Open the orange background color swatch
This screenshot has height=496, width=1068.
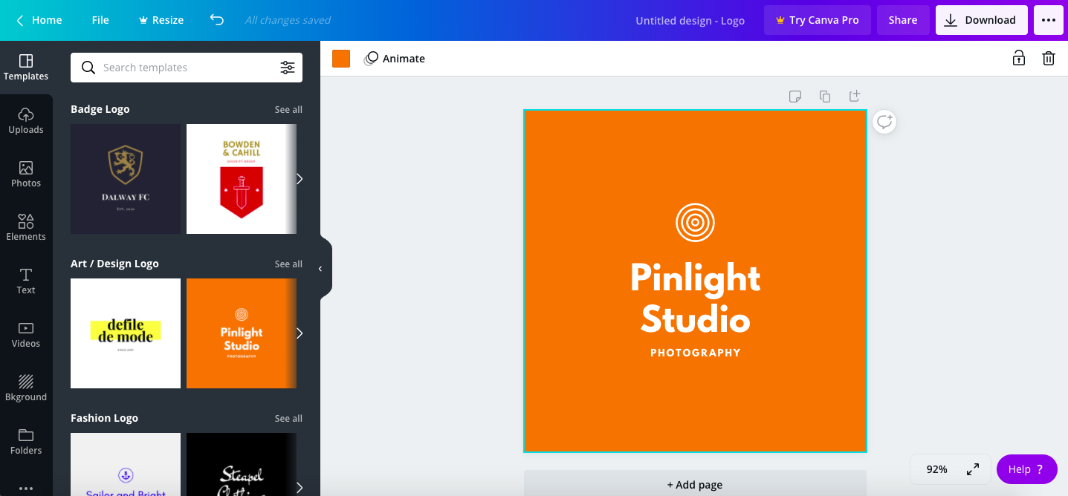(341, 59)
